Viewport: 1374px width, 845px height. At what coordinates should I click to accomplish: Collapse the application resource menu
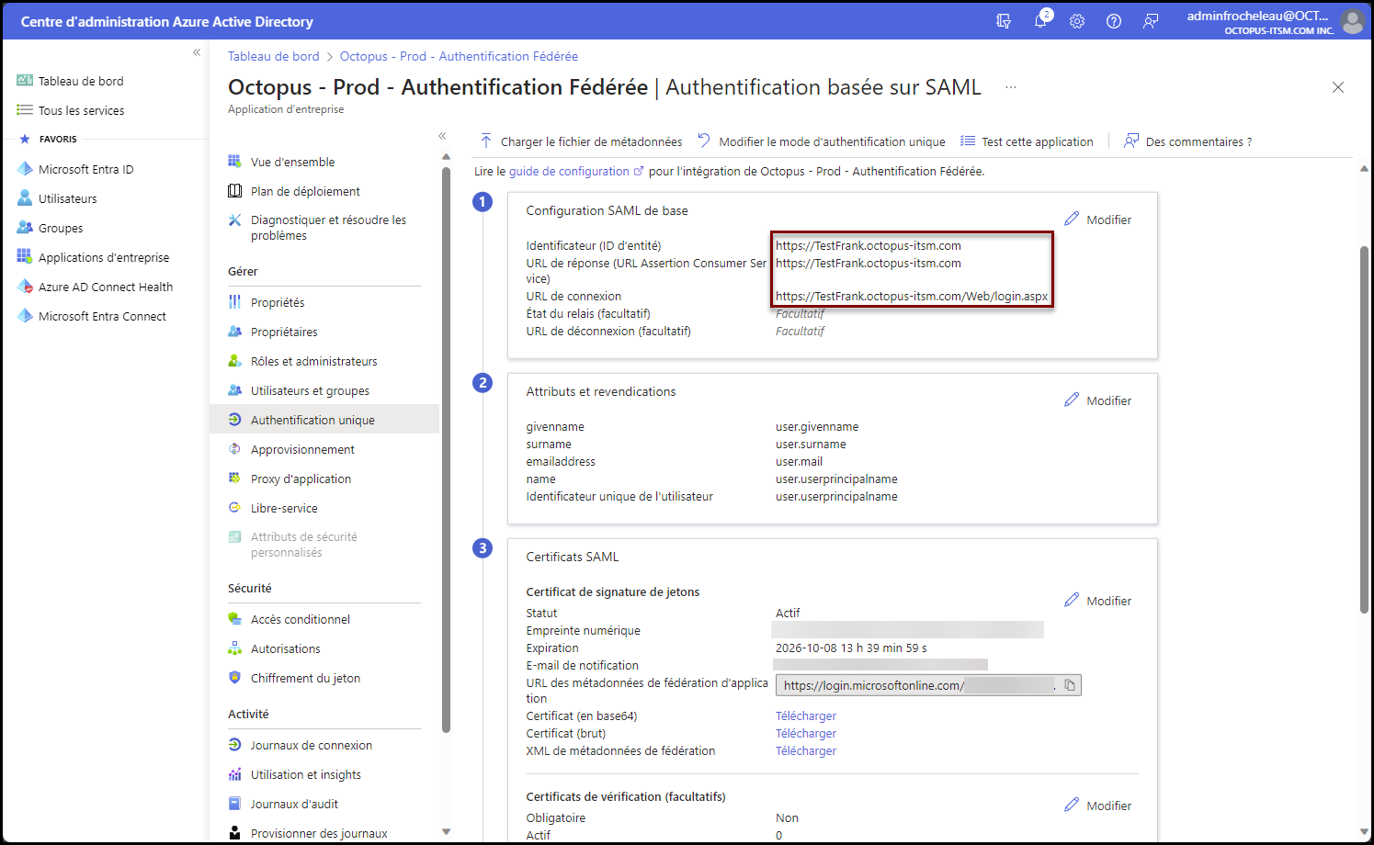pyautogui.click(x=442, y=136)
